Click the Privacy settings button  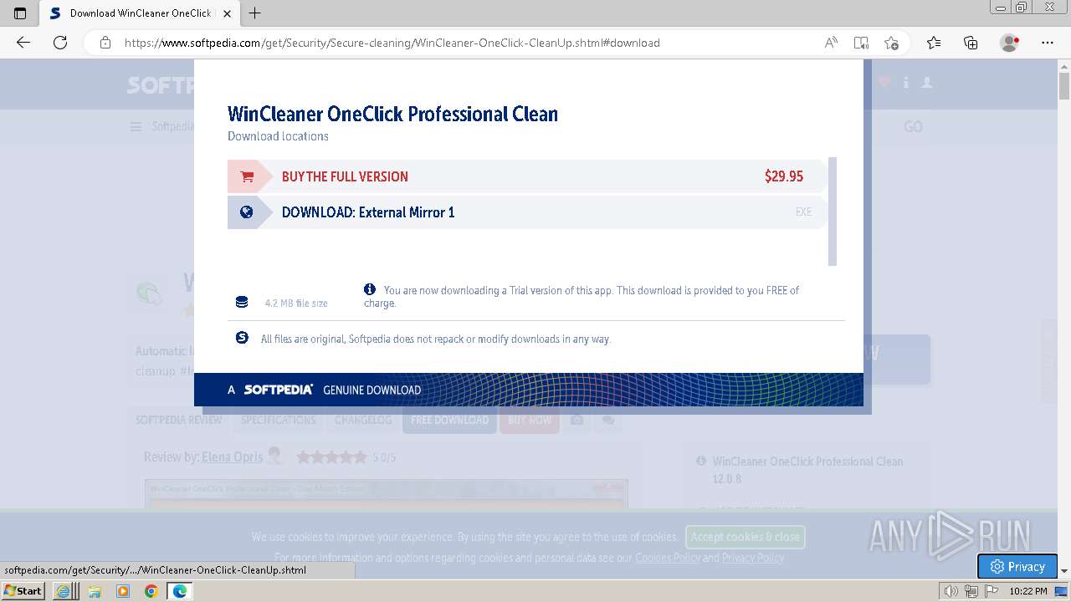point(1017,566)
